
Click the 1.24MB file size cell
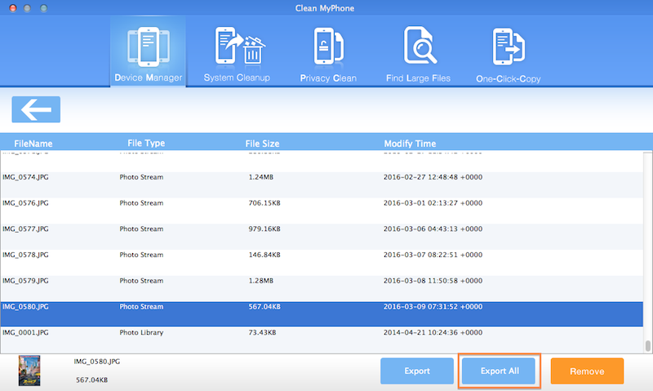click(261, 177)
